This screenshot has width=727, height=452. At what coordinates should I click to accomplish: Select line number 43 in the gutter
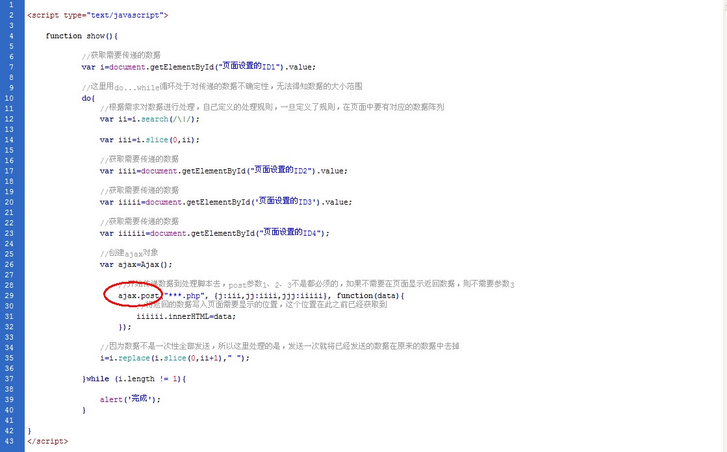pos(10,441)
